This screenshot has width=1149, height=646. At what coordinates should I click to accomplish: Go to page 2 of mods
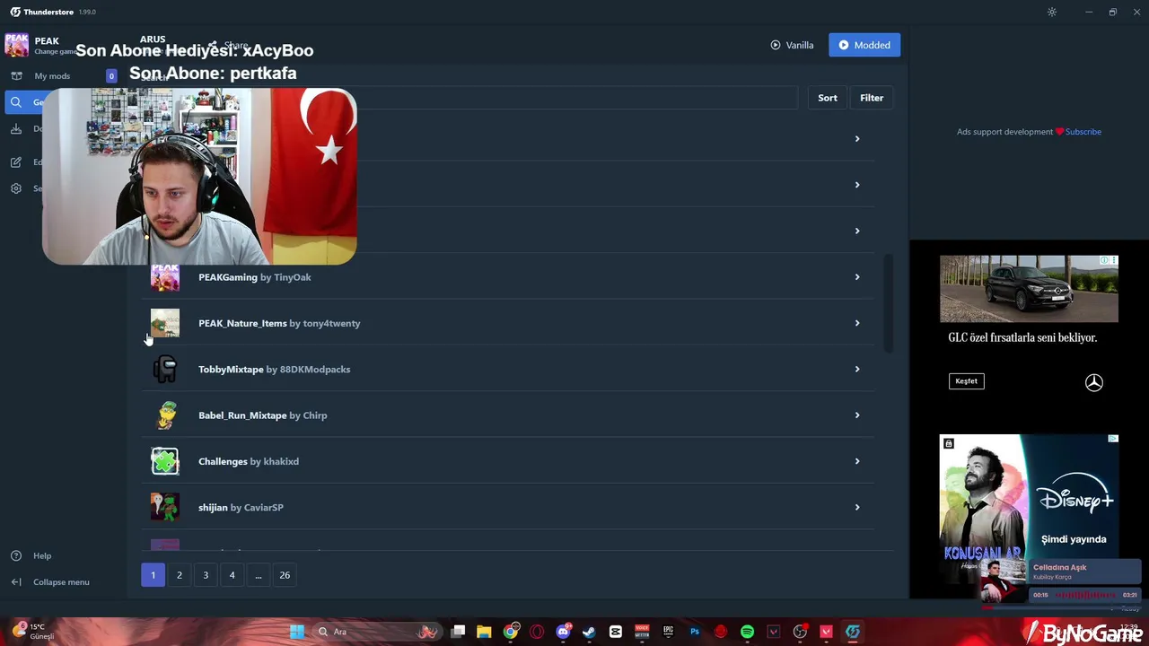180,575
